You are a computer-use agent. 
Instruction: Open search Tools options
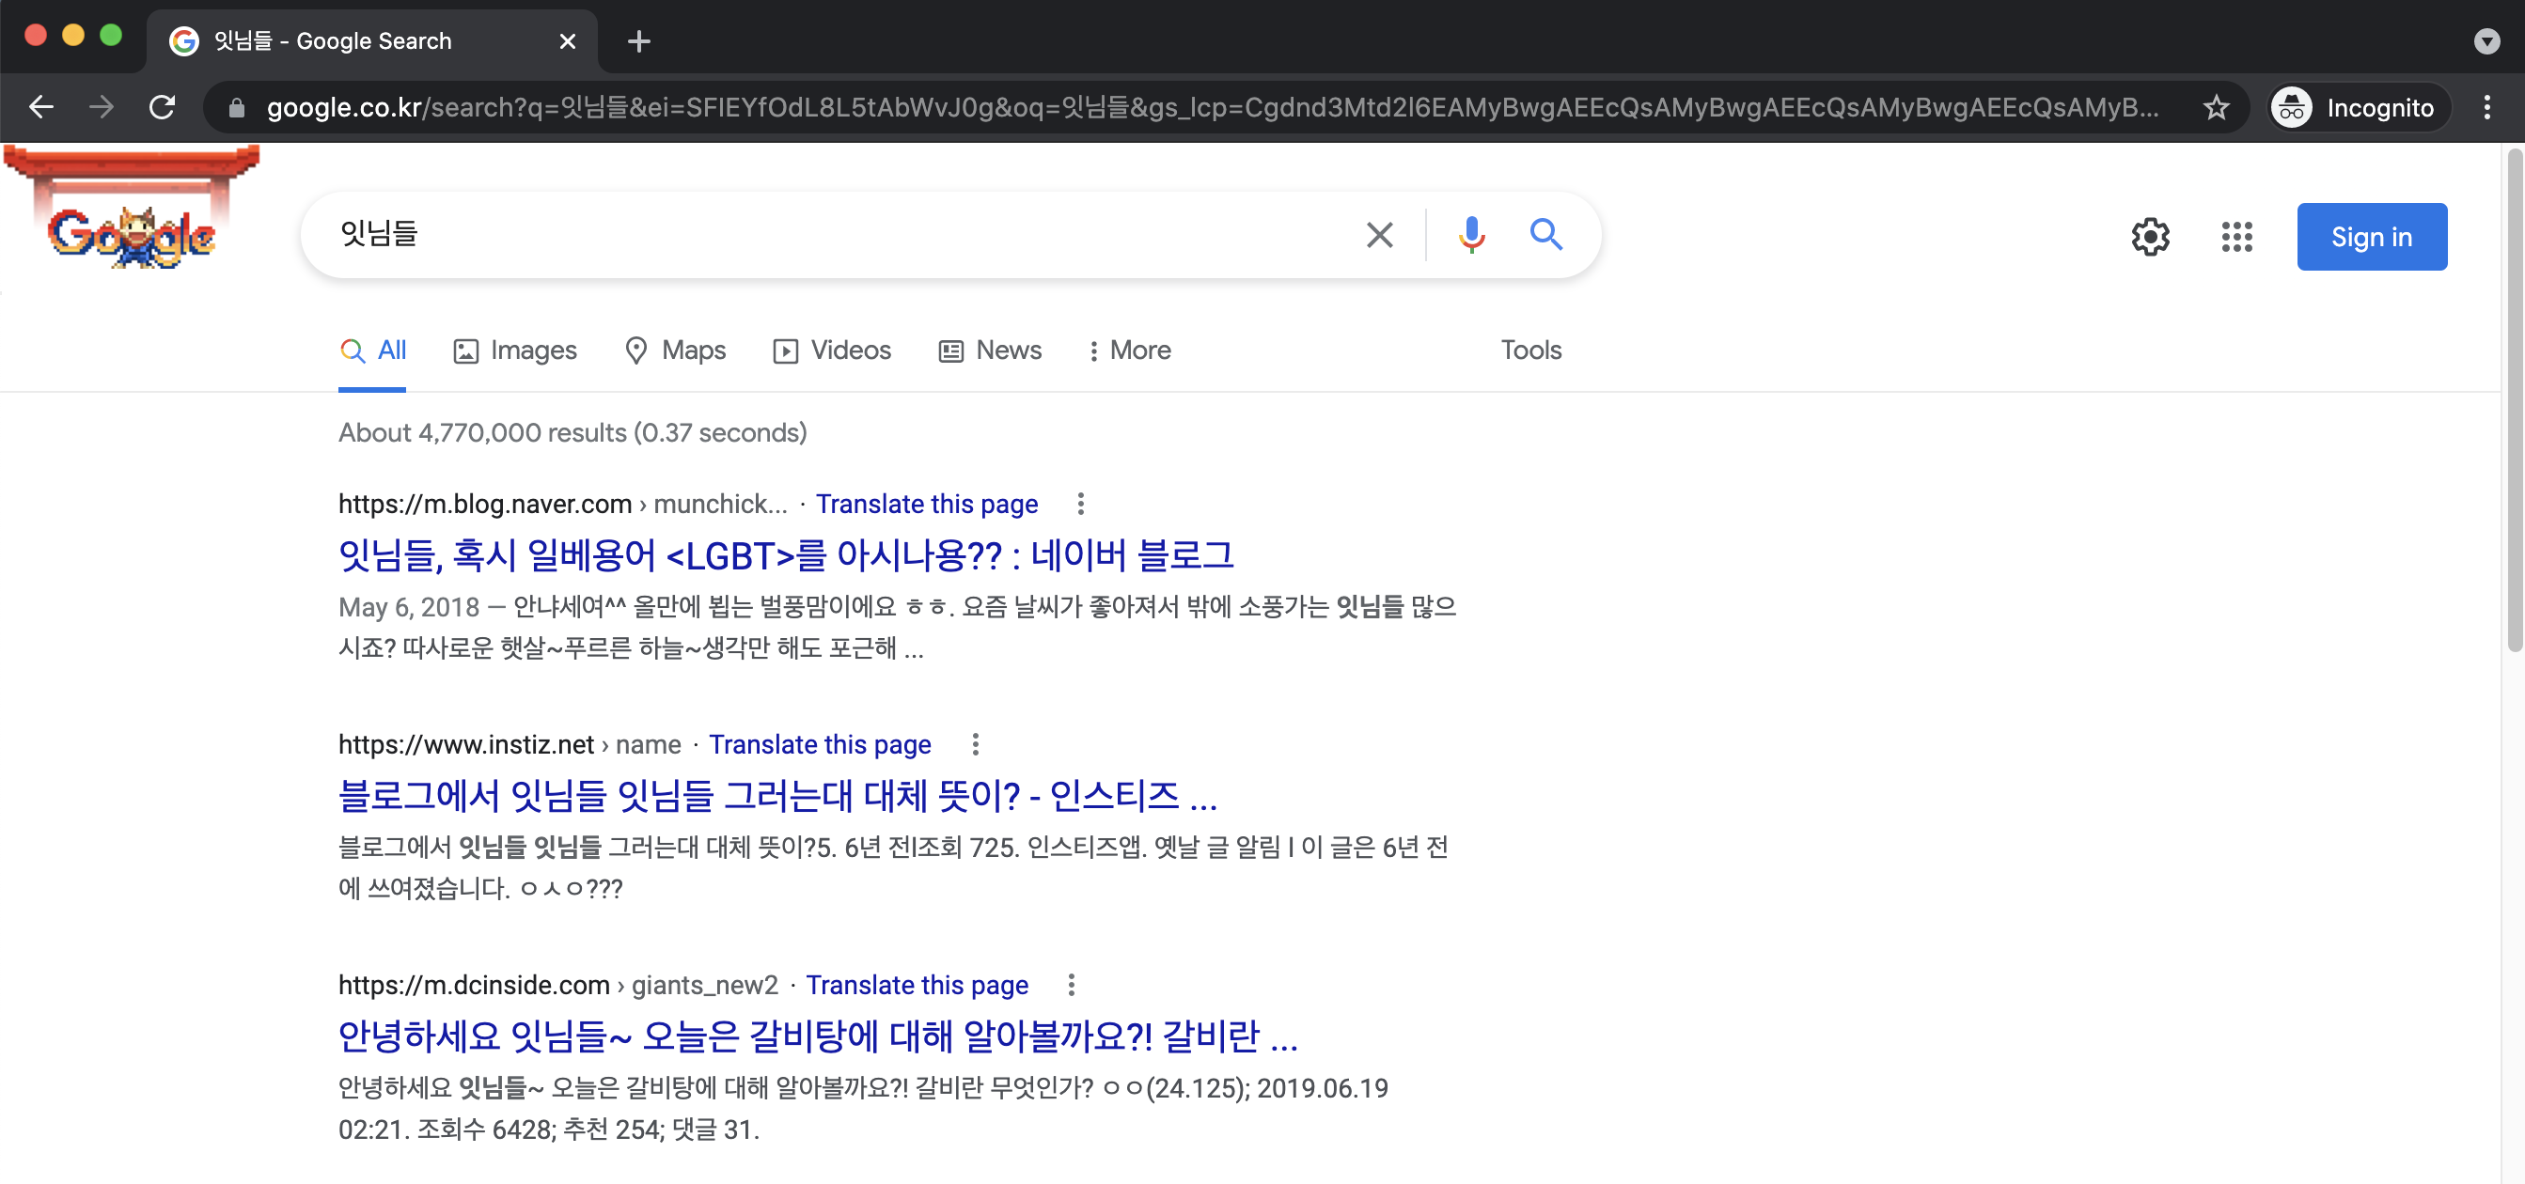[x=1529, y=350]
